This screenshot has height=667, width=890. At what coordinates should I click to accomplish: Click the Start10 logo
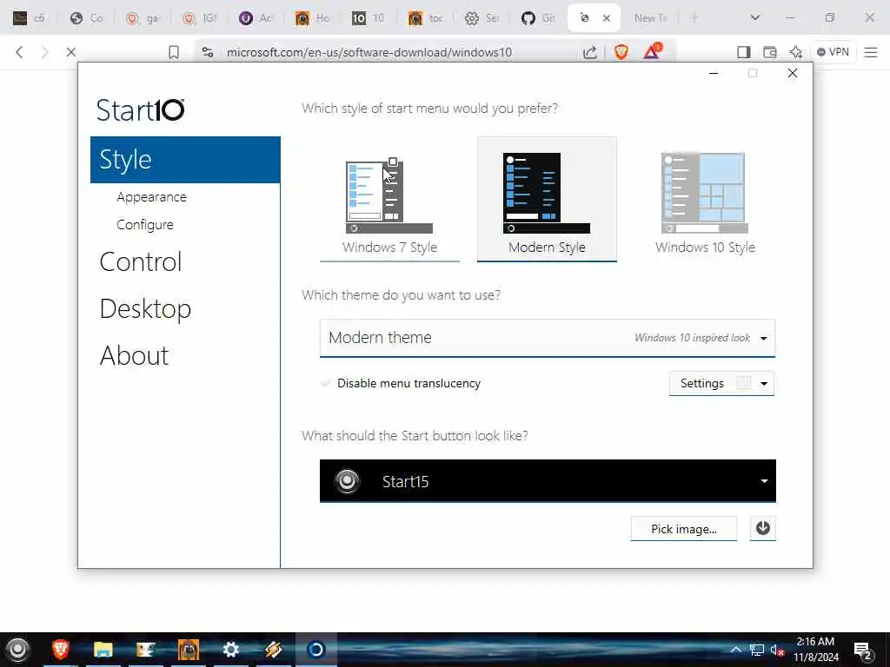[x=140, y=109]
